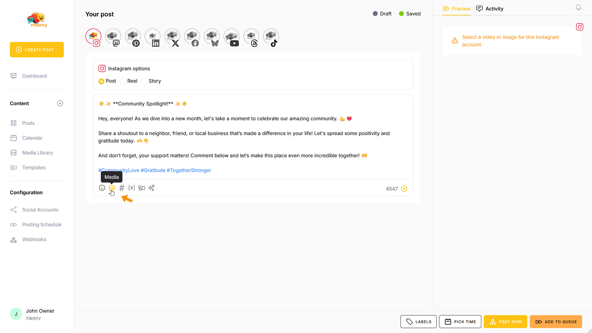Open the AI sparkle assistant icon
Screen dimensions: 592x333
pos(151,188)
